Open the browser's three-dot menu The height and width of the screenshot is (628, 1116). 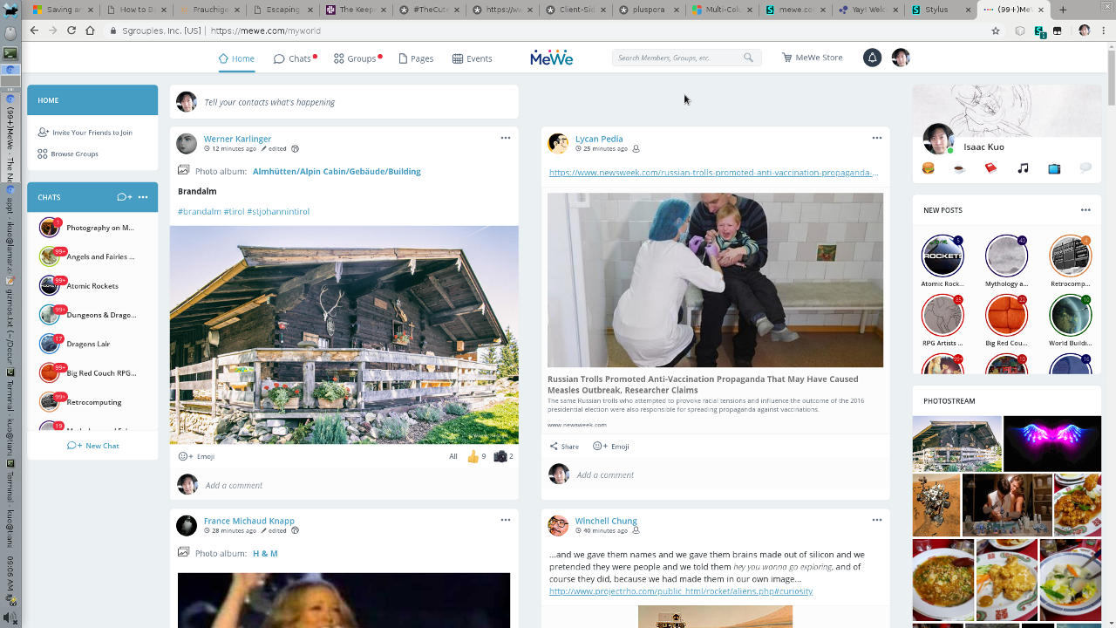point(1105,30)
